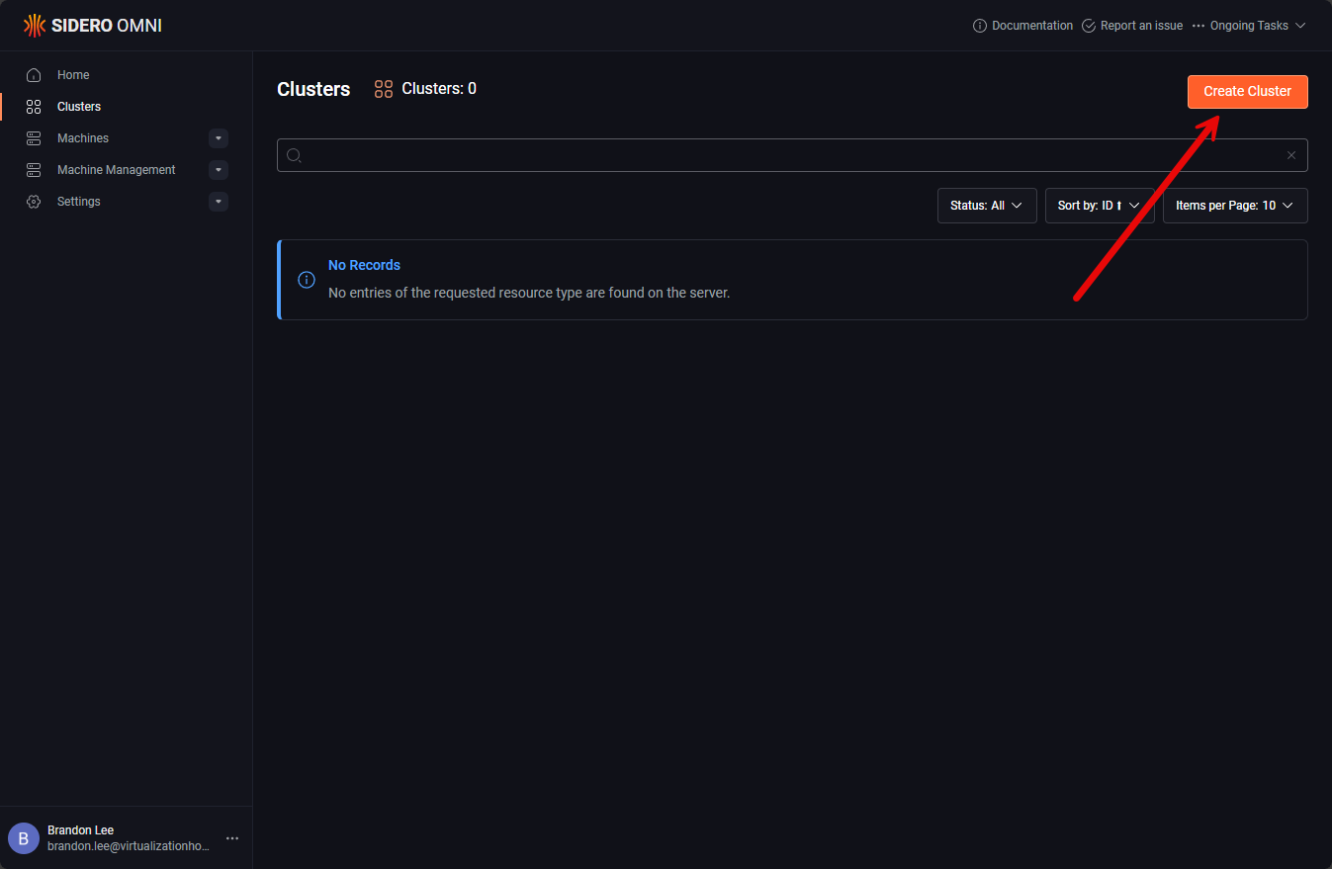Click the Settings gear icon in sidebar
1332x869 pixels.
coord(34,202)
